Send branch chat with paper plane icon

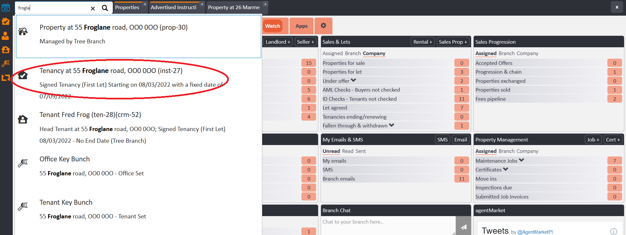463,227
